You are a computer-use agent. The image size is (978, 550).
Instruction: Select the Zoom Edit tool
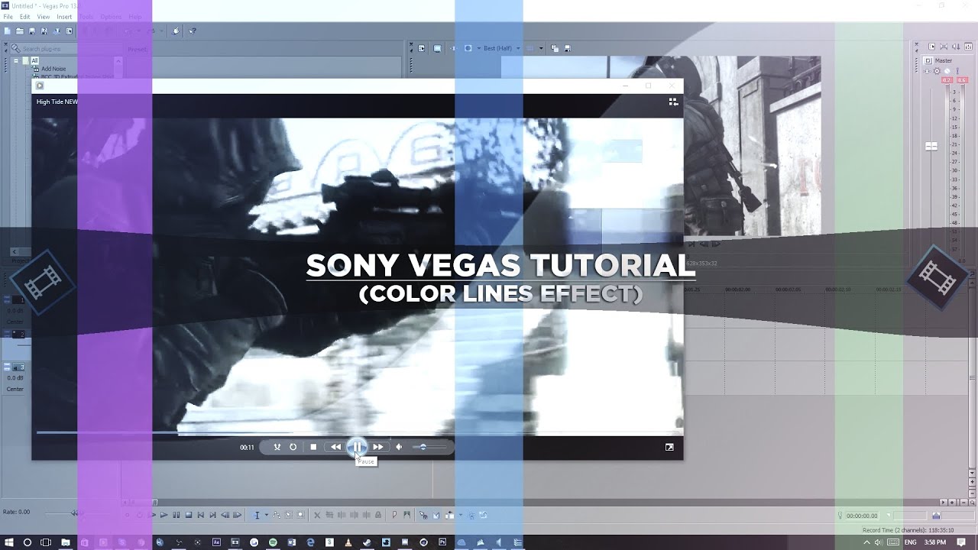[x=300, y=515]
